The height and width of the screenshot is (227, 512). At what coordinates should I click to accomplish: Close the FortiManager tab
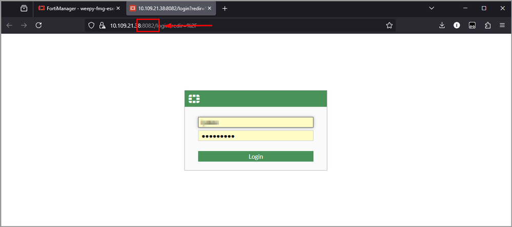click(118, 9)
